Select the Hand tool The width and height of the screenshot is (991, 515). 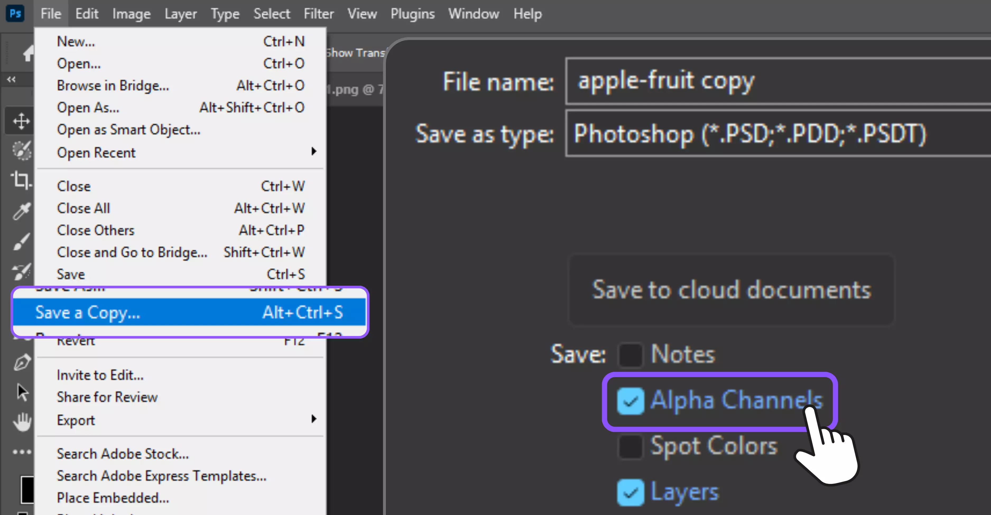[22, 422]
